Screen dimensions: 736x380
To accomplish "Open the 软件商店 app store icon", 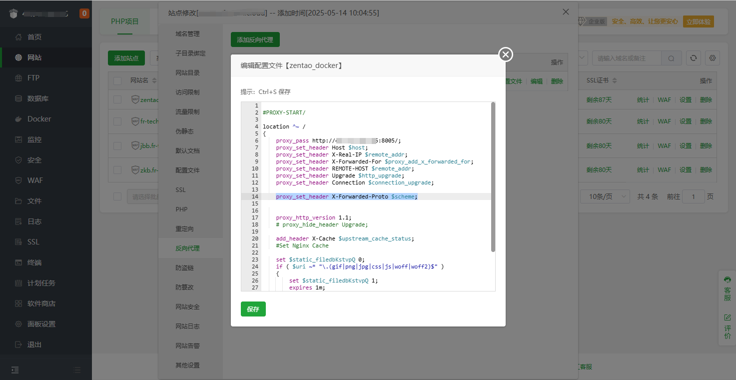I will pos(18,303).
